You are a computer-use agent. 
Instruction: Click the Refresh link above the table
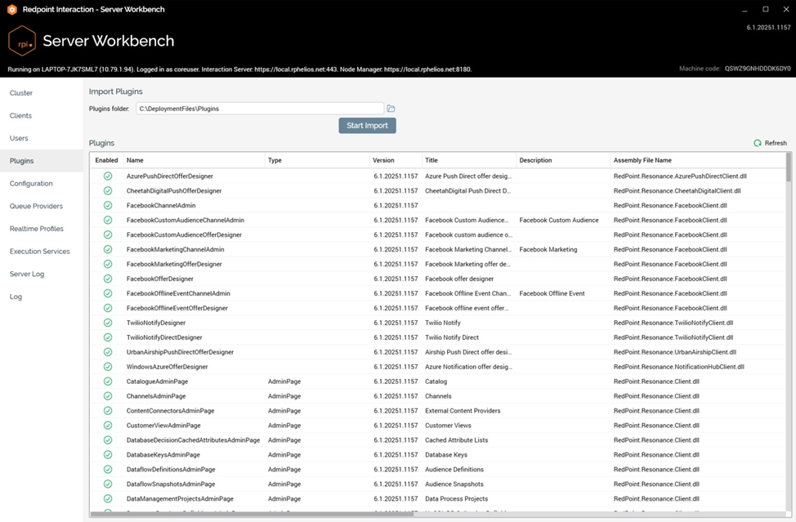775,143
